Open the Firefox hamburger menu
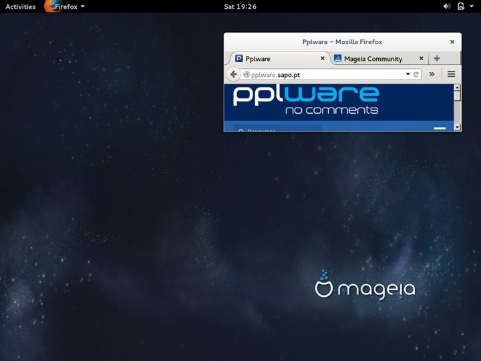 [451, 74]
